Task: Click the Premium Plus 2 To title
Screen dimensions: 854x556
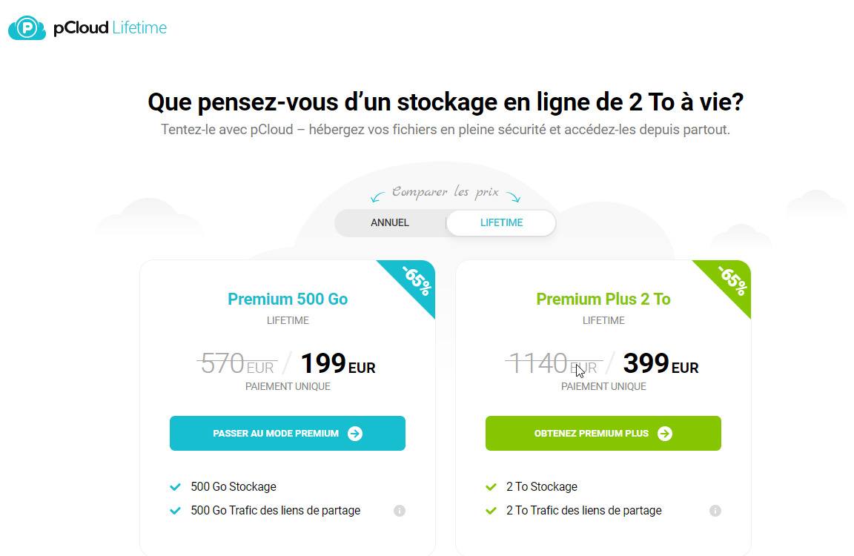Action: click(603, 299)
